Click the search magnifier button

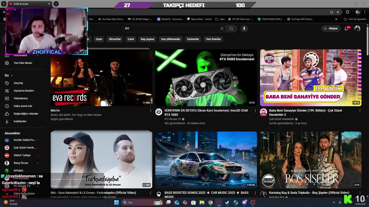pyautogui.click(x=231, y=28)
